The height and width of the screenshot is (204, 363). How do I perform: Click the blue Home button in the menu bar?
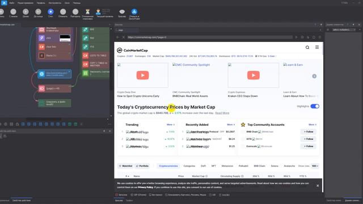tap(4, 3)
